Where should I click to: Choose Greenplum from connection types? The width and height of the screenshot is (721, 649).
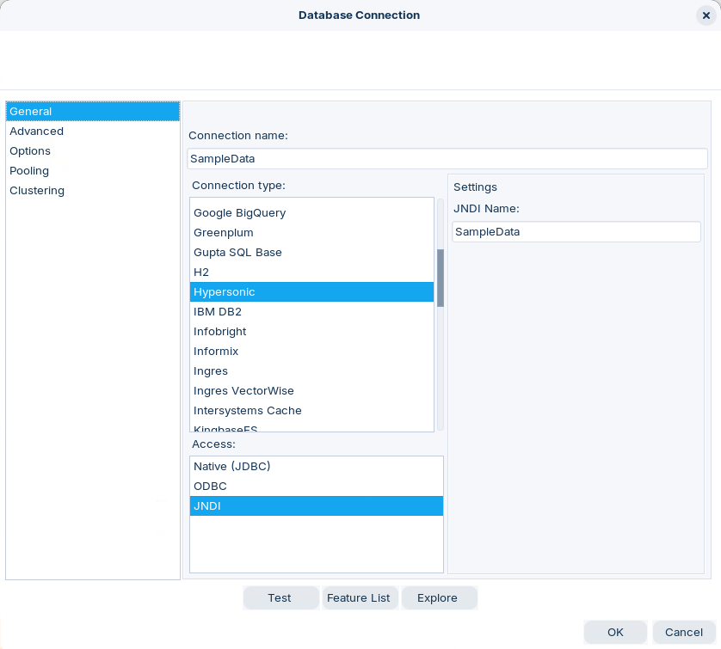click(x=224, y=233)
